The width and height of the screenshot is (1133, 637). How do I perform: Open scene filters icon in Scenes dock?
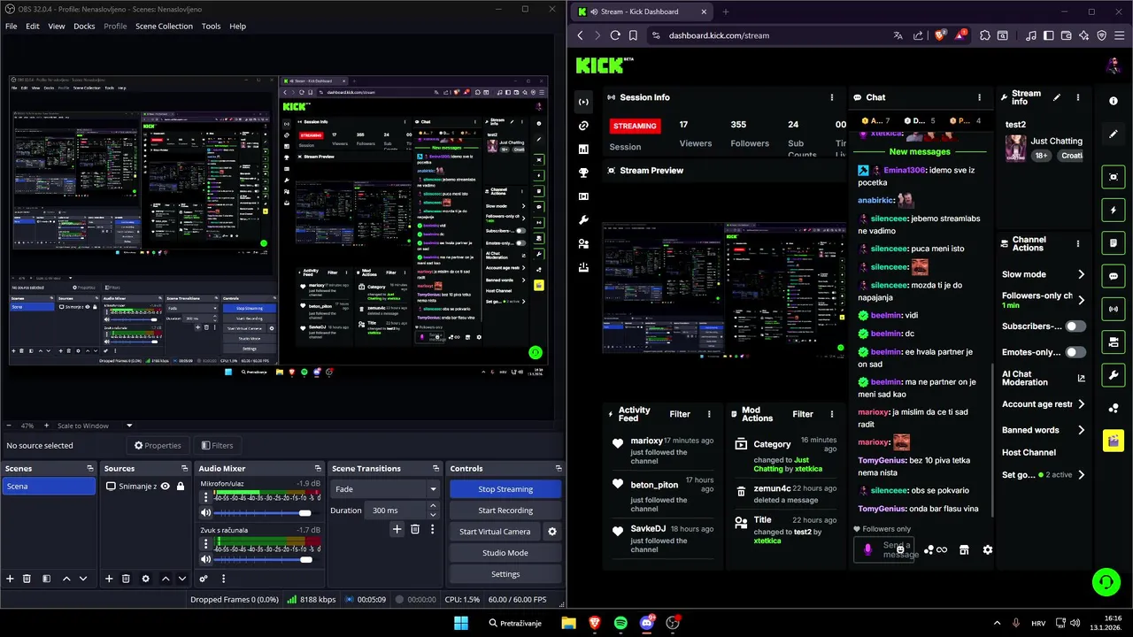(44, 579)
